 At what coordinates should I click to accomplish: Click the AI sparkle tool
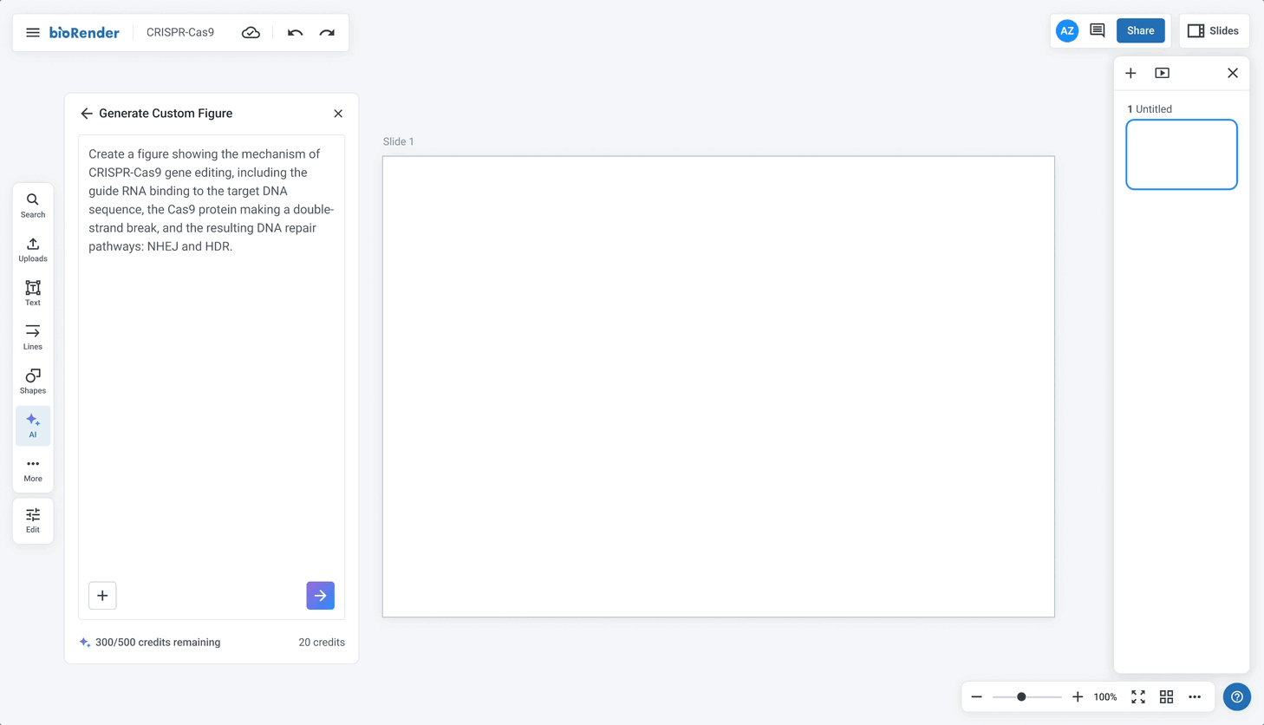point(33,426)
